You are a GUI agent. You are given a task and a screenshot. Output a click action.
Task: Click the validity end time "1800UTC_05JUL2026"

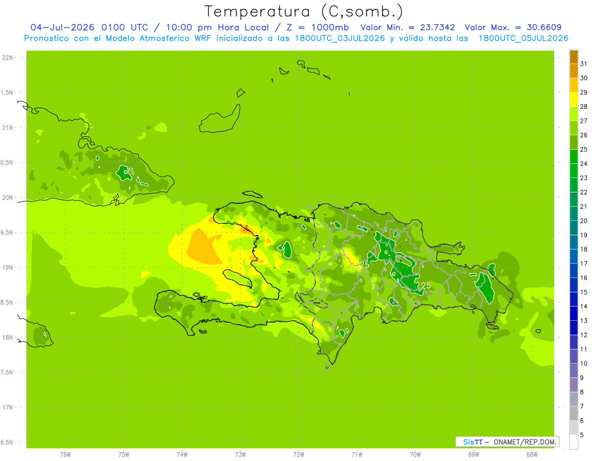tap(523, 38)
